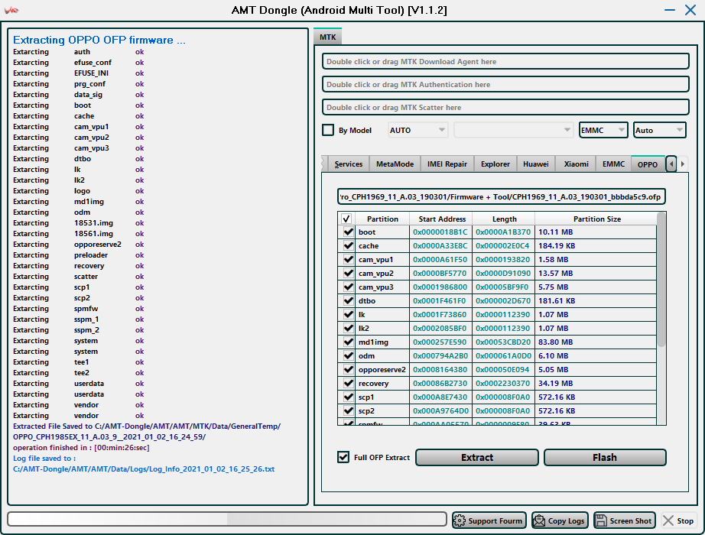Click the Stop X icon
The image size is (705, 535).
click(668, 520)
